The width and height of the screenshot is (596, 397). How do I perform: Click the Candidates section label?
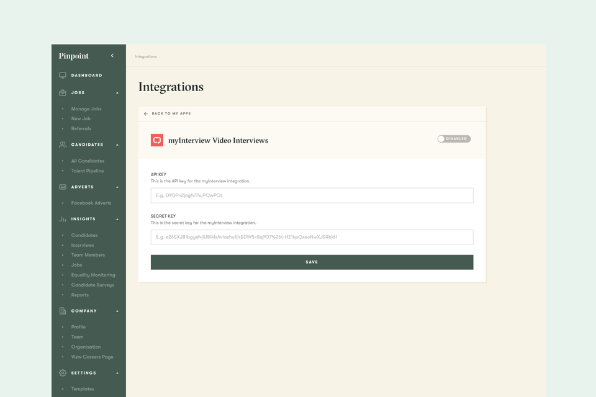[87, 145]
